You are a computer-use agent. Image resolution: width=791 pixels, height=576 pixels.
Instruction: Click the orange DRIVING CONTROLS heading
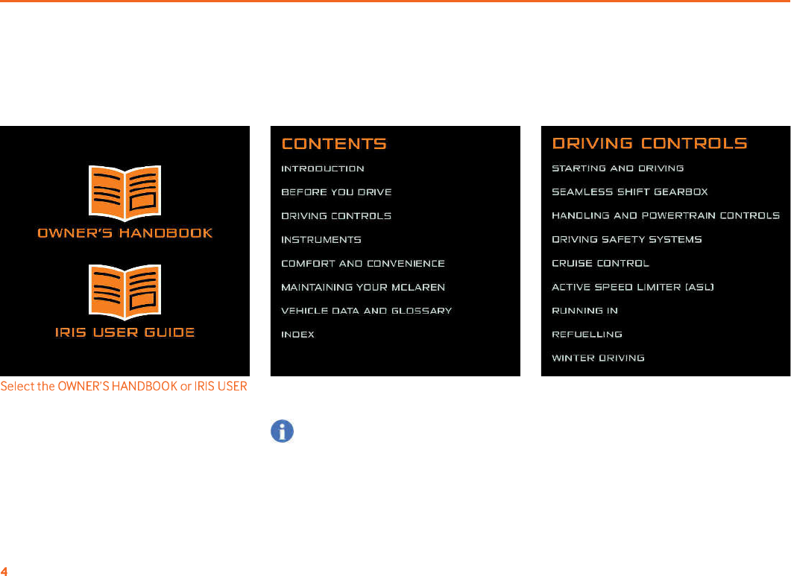tap(650, 143)
